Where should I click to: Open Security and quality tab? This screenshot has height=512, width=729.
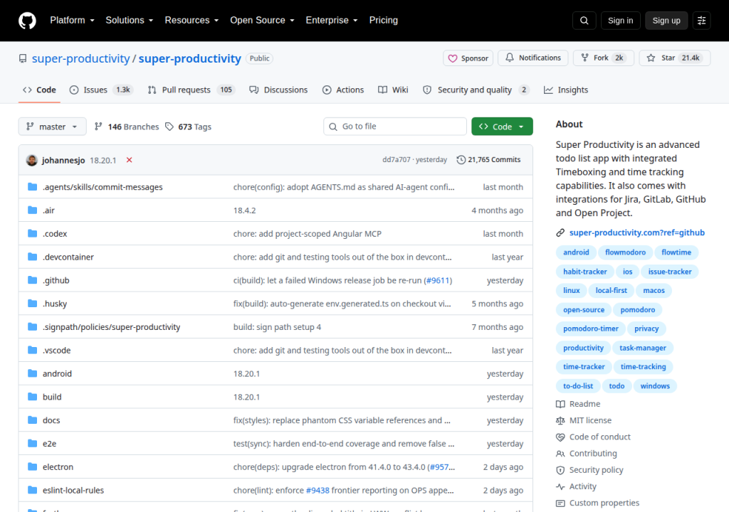pyautogui.click(x=476, y=90)
